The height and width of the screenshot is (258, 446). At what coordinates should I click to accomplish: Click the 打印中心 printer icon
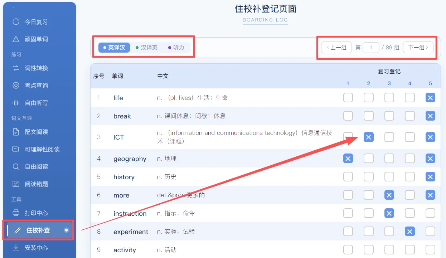[16, 213]
